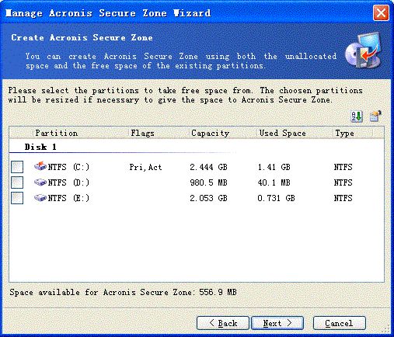
Task: Close the Manage Acronis Secure Zone window
Action: point(381,12)
